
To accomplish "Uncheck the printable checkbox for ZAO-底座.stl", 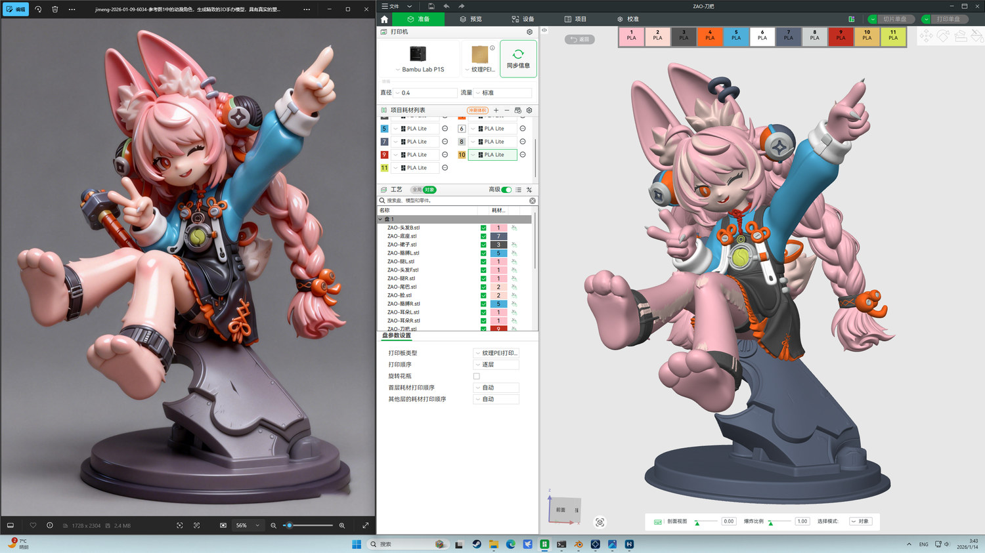I will point(483,236).
